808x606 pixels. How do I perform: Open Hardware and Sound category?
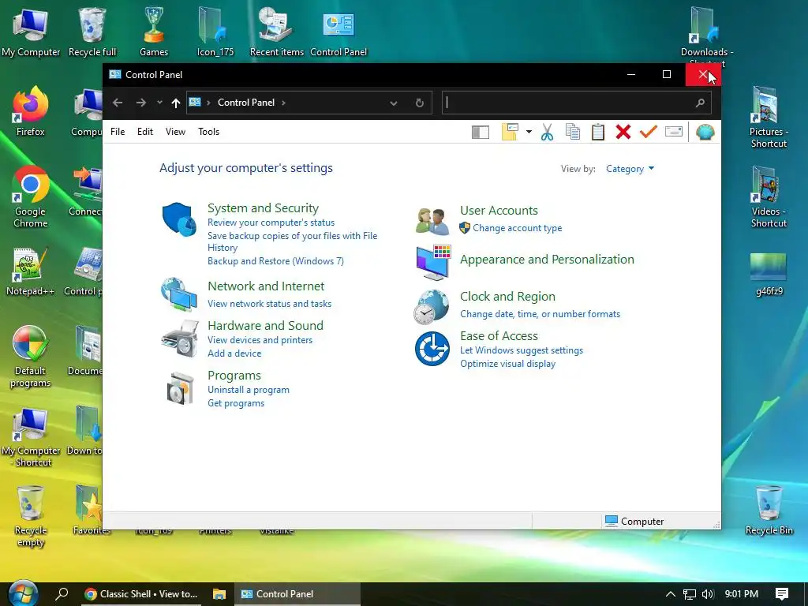[265, 325]
